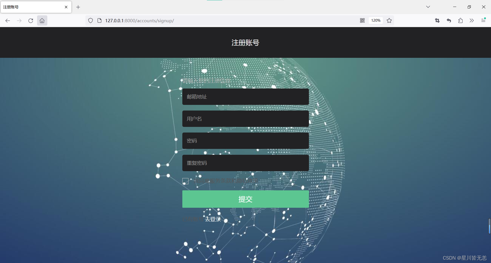Click the 邮箱地址 input field
The image size is (491, 263).
[245, 97]
